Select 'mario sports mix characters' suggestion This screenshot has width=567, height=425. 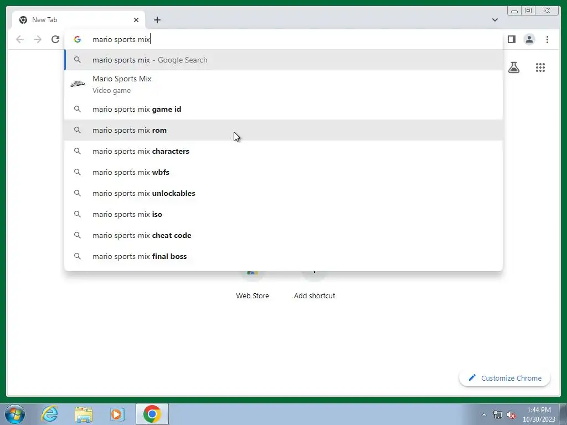tap(283, 151)
